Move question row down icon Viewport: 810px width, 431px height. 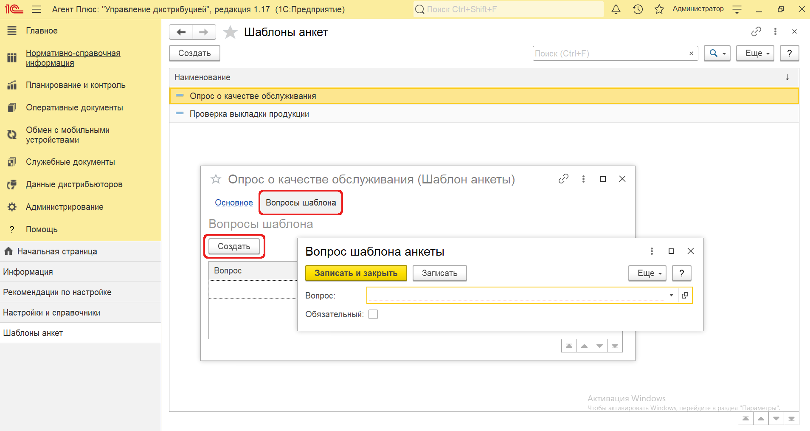coord(599,346)
